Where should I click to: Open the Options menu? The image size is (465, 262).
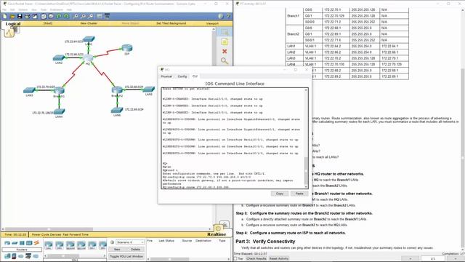click(x=23, y=9)
